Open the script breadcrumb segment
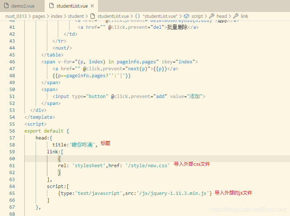 pos(197,16)
